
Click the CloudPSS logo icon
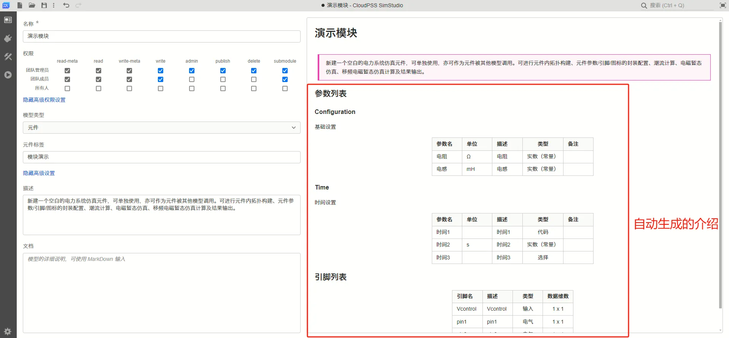pyautogui.click(x=6, y=5)
